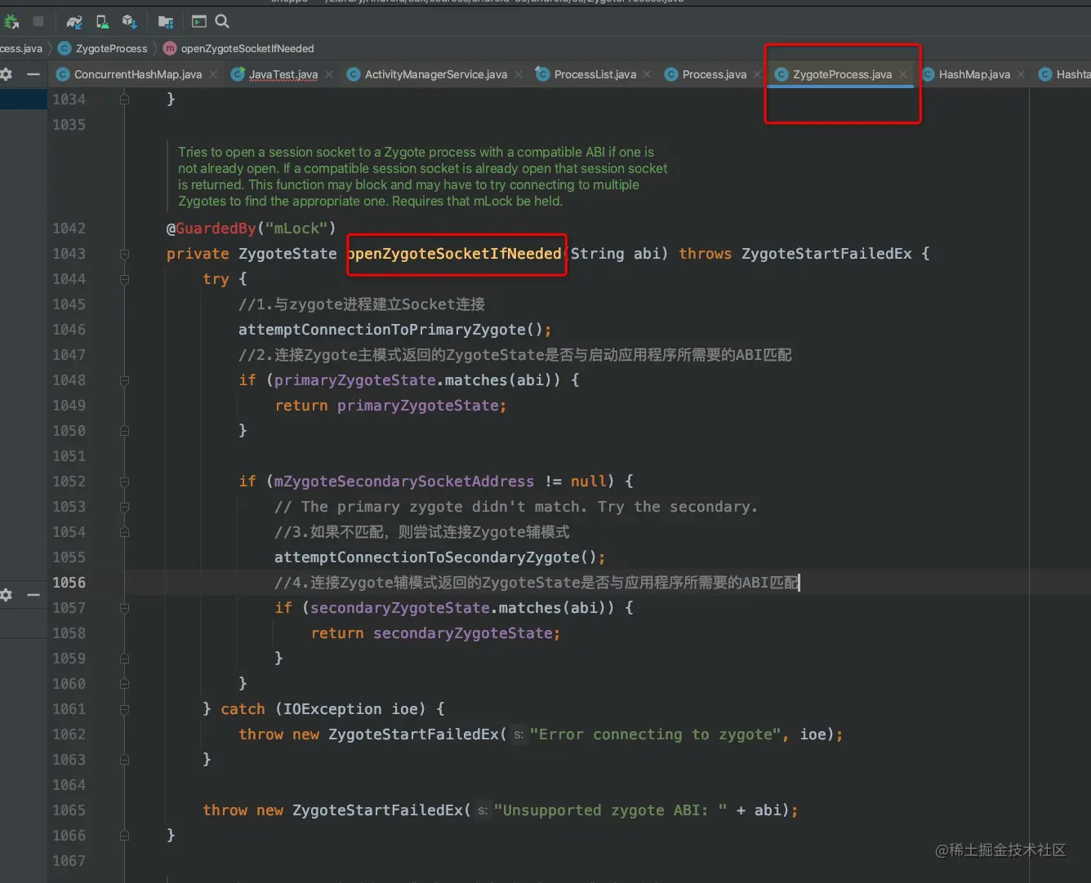
Task: Collapse if block fold at line 1057
Action: (124, 608)
